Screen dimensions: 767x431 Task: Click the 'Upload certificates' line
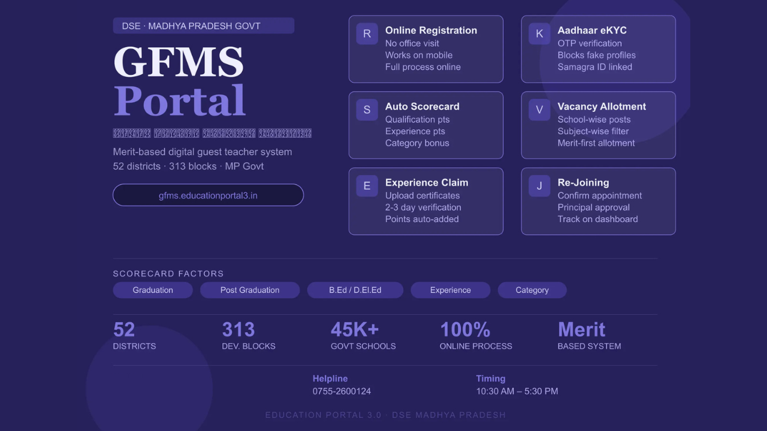pyautogui.click(x=422, y=195)
